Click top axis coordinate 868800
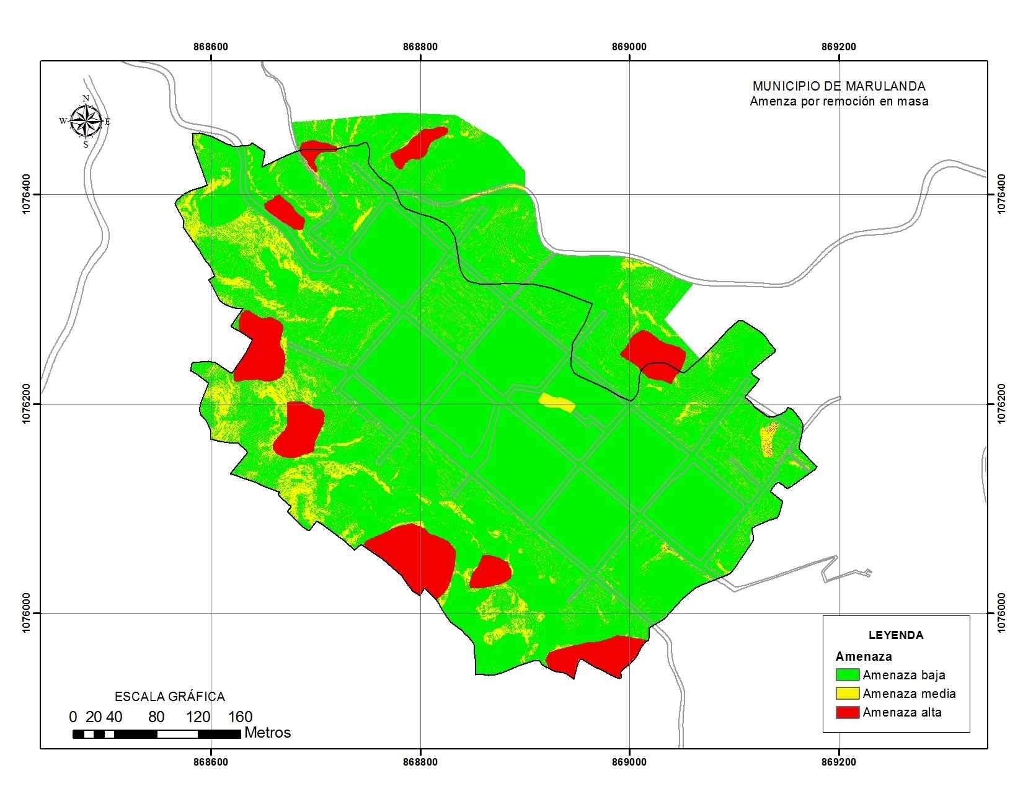This screenshot has width=1023, height=791. point(420,47)
